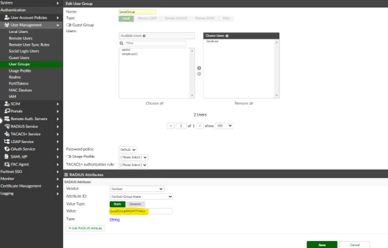Go to next page of users

click(x=199, y=126)
